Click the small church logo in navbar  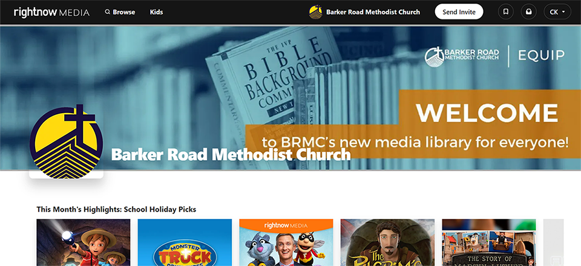(x=316, y=12)
